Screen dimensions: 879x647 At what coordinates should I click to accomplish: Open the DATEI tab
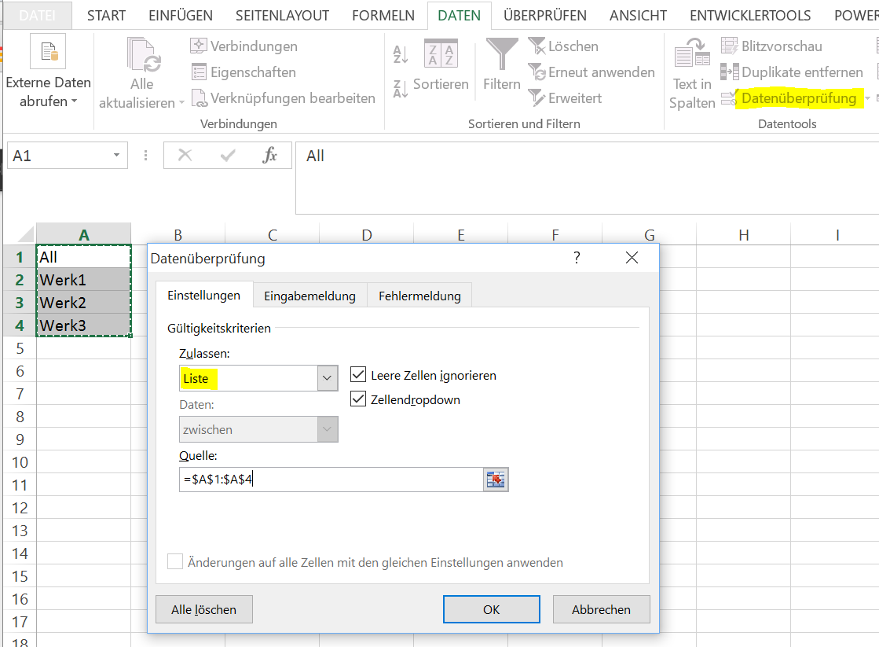point(37,15)
